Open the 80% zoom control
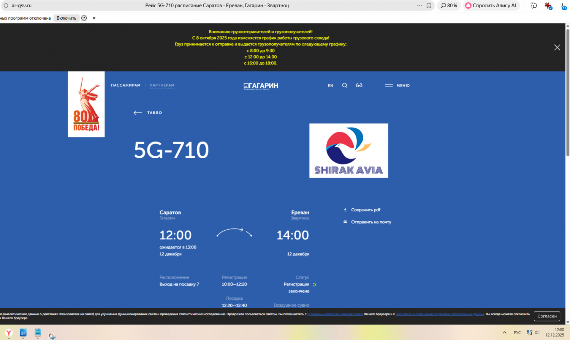 coord(449,6)
